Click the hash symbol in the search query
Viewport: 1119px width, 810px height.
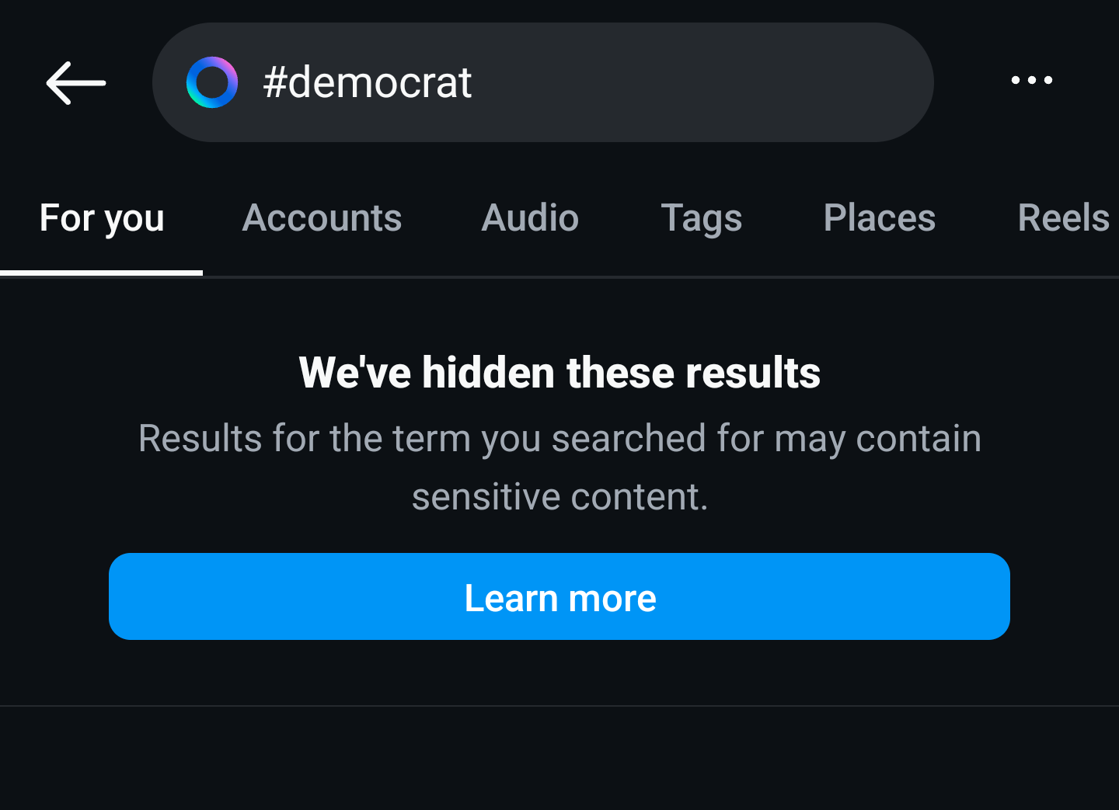[x=275, y=82]
